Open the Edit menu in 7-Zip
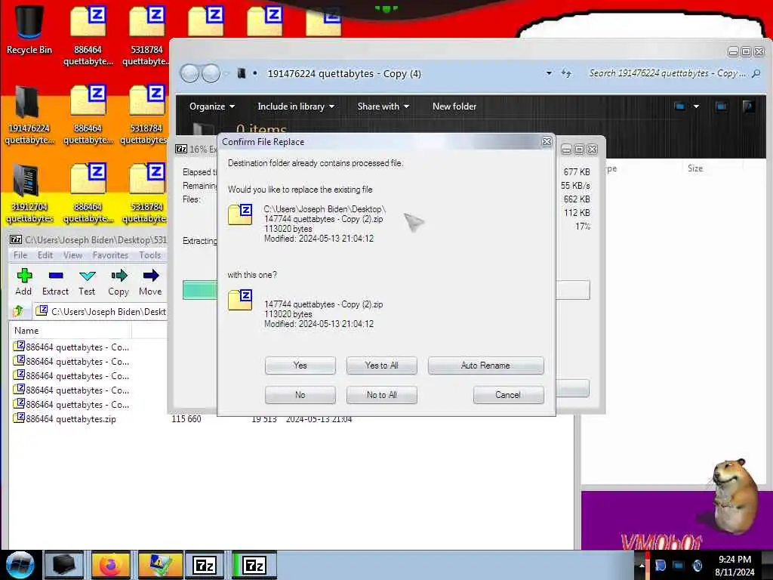This screenshot has width=773, height=580. tap(45, 255)
